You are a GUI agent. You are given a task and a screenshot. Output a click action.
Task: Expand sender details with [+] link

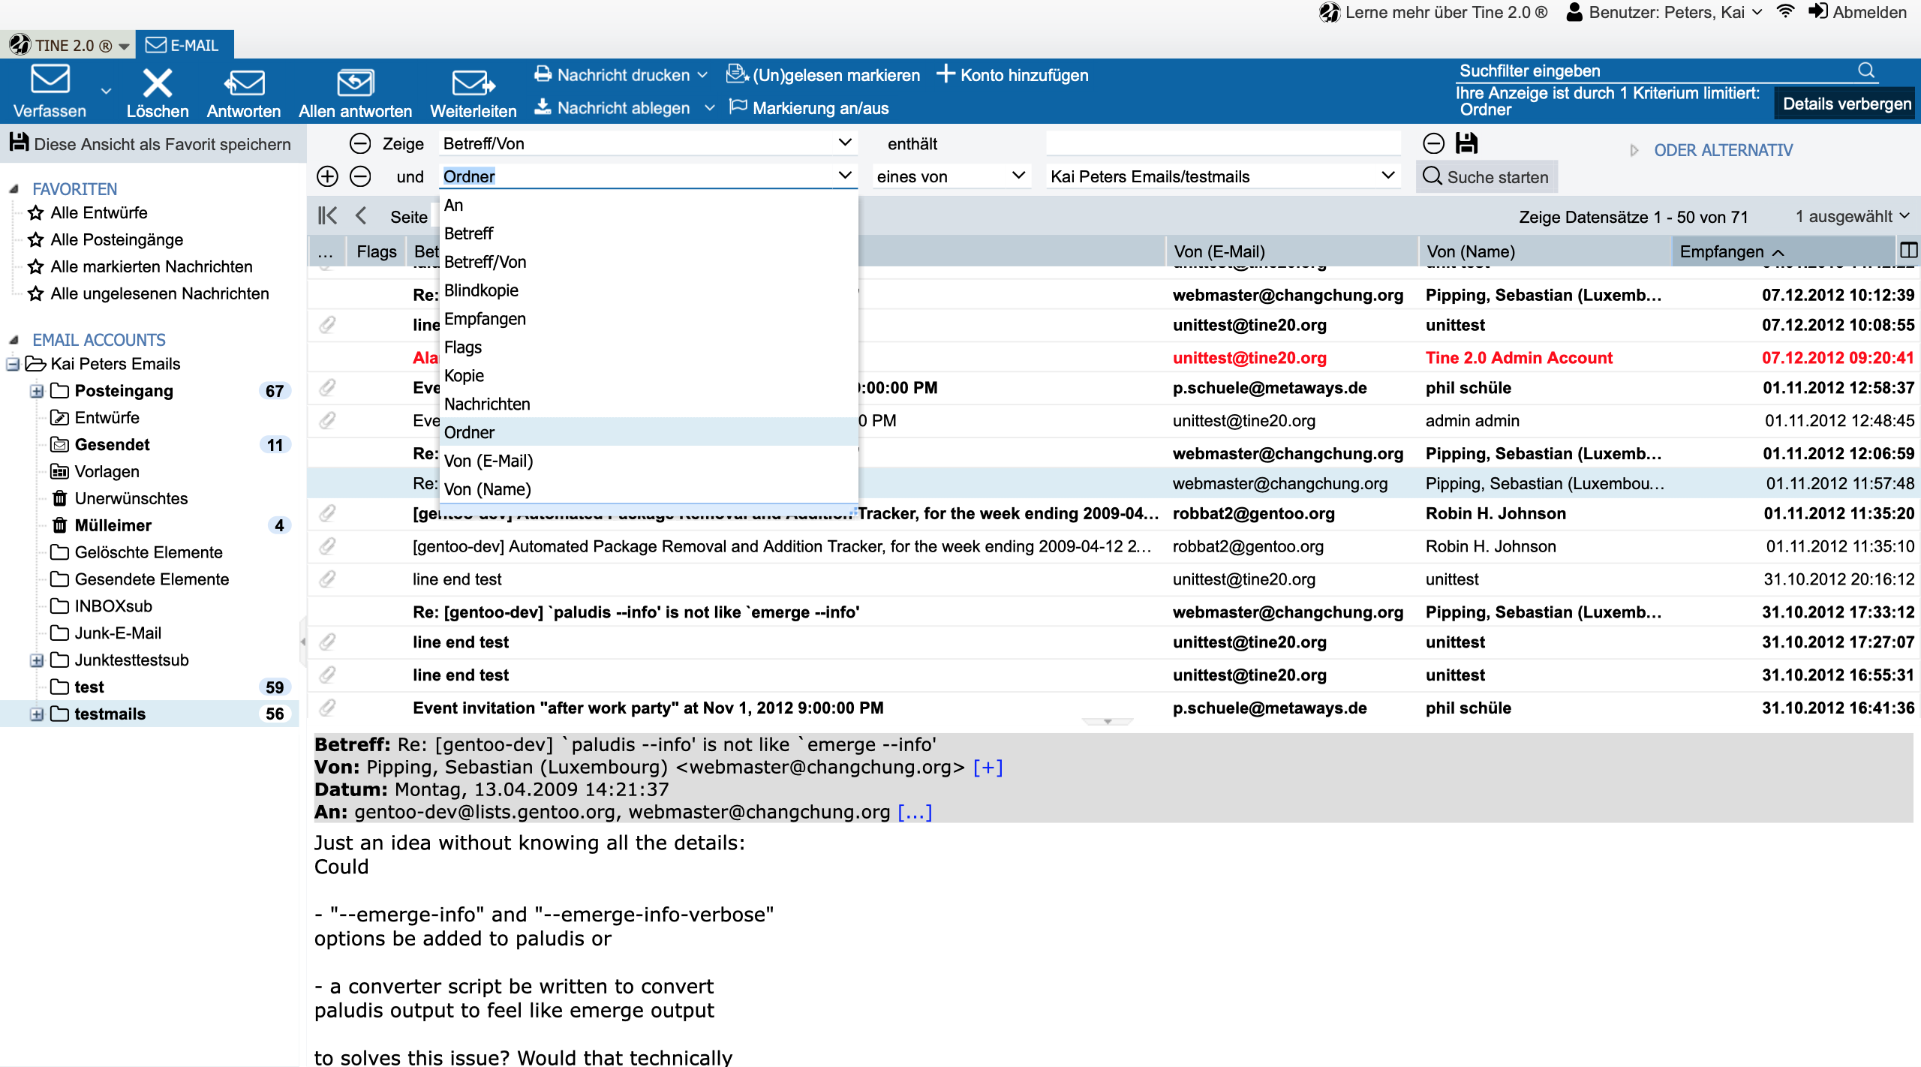pos(988,767)
